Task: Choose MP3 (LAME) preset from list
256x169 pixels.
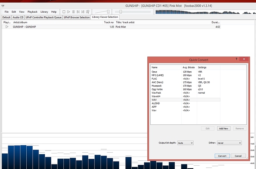Action: coord(158,75)
